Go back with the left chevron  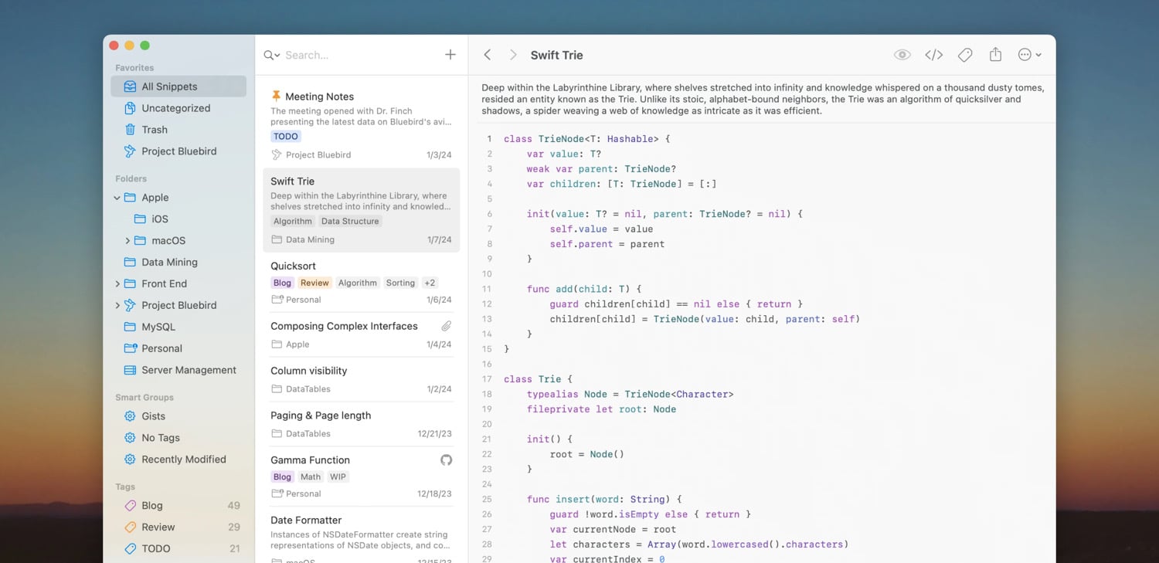click(488, 55)
